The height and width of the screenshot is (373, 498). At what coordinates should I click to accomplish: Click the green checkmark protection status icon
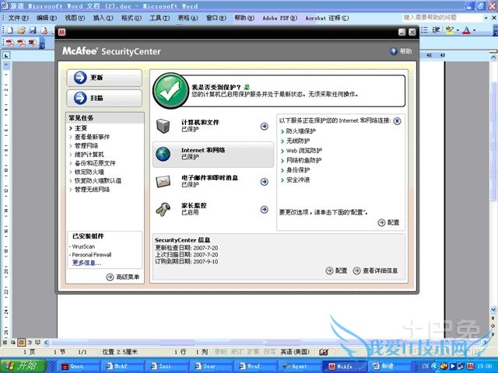click(170, 90)
